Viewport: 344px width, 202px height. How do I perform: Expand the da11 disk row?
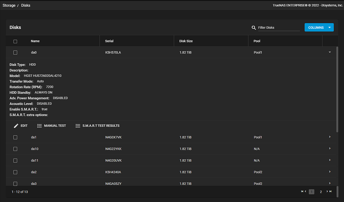coord(330,160)
